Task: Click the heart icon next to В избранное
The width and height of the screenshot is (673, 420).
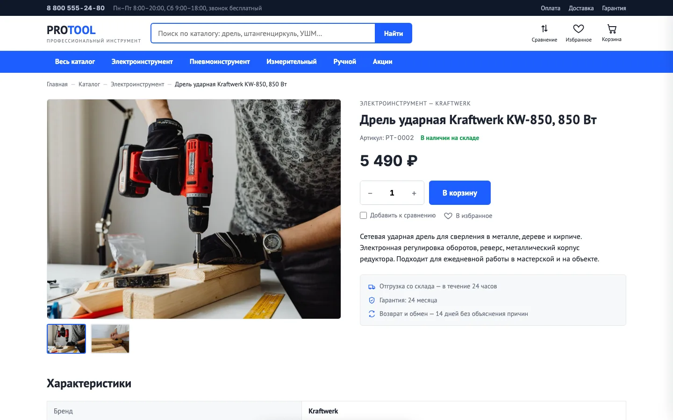Action: [x=448, y=216]
